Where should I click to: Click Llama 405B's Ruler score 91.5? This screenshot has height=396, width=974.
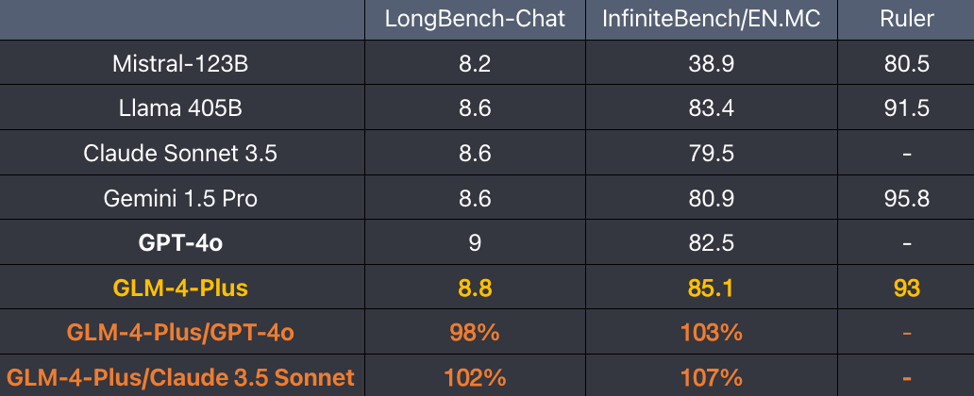tap(907, 108)
